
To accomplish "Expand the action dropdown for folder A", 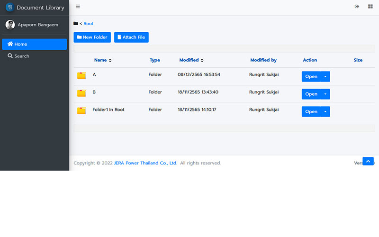I will [325, 76].
